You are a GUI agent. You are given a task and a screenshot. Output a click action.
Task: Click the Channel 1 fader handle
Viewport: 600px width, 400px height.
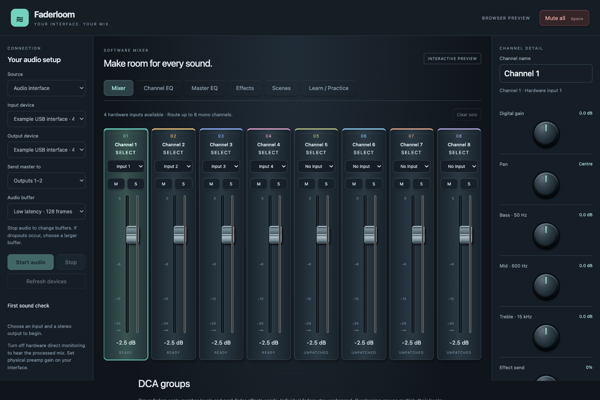coord(132,235)
